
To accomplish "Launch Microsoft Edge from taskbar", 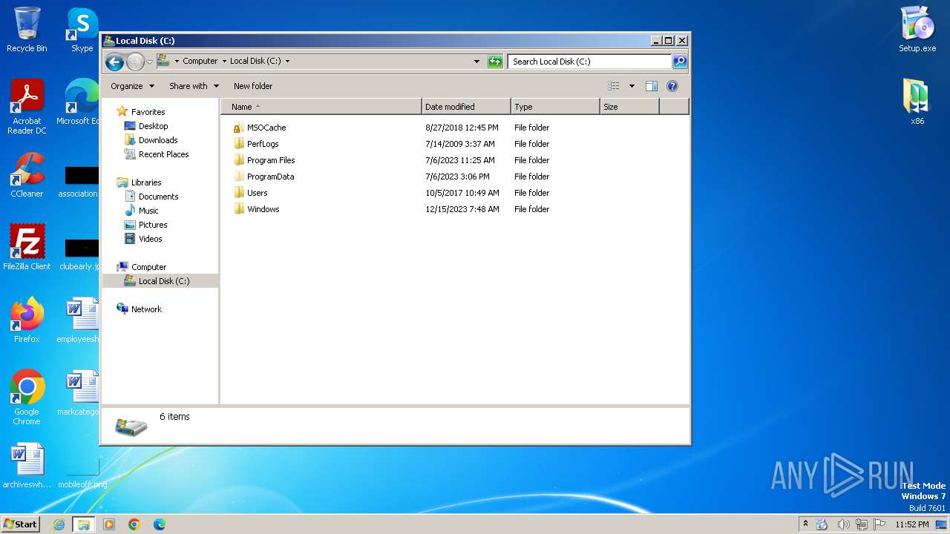I will coord(160,524).
